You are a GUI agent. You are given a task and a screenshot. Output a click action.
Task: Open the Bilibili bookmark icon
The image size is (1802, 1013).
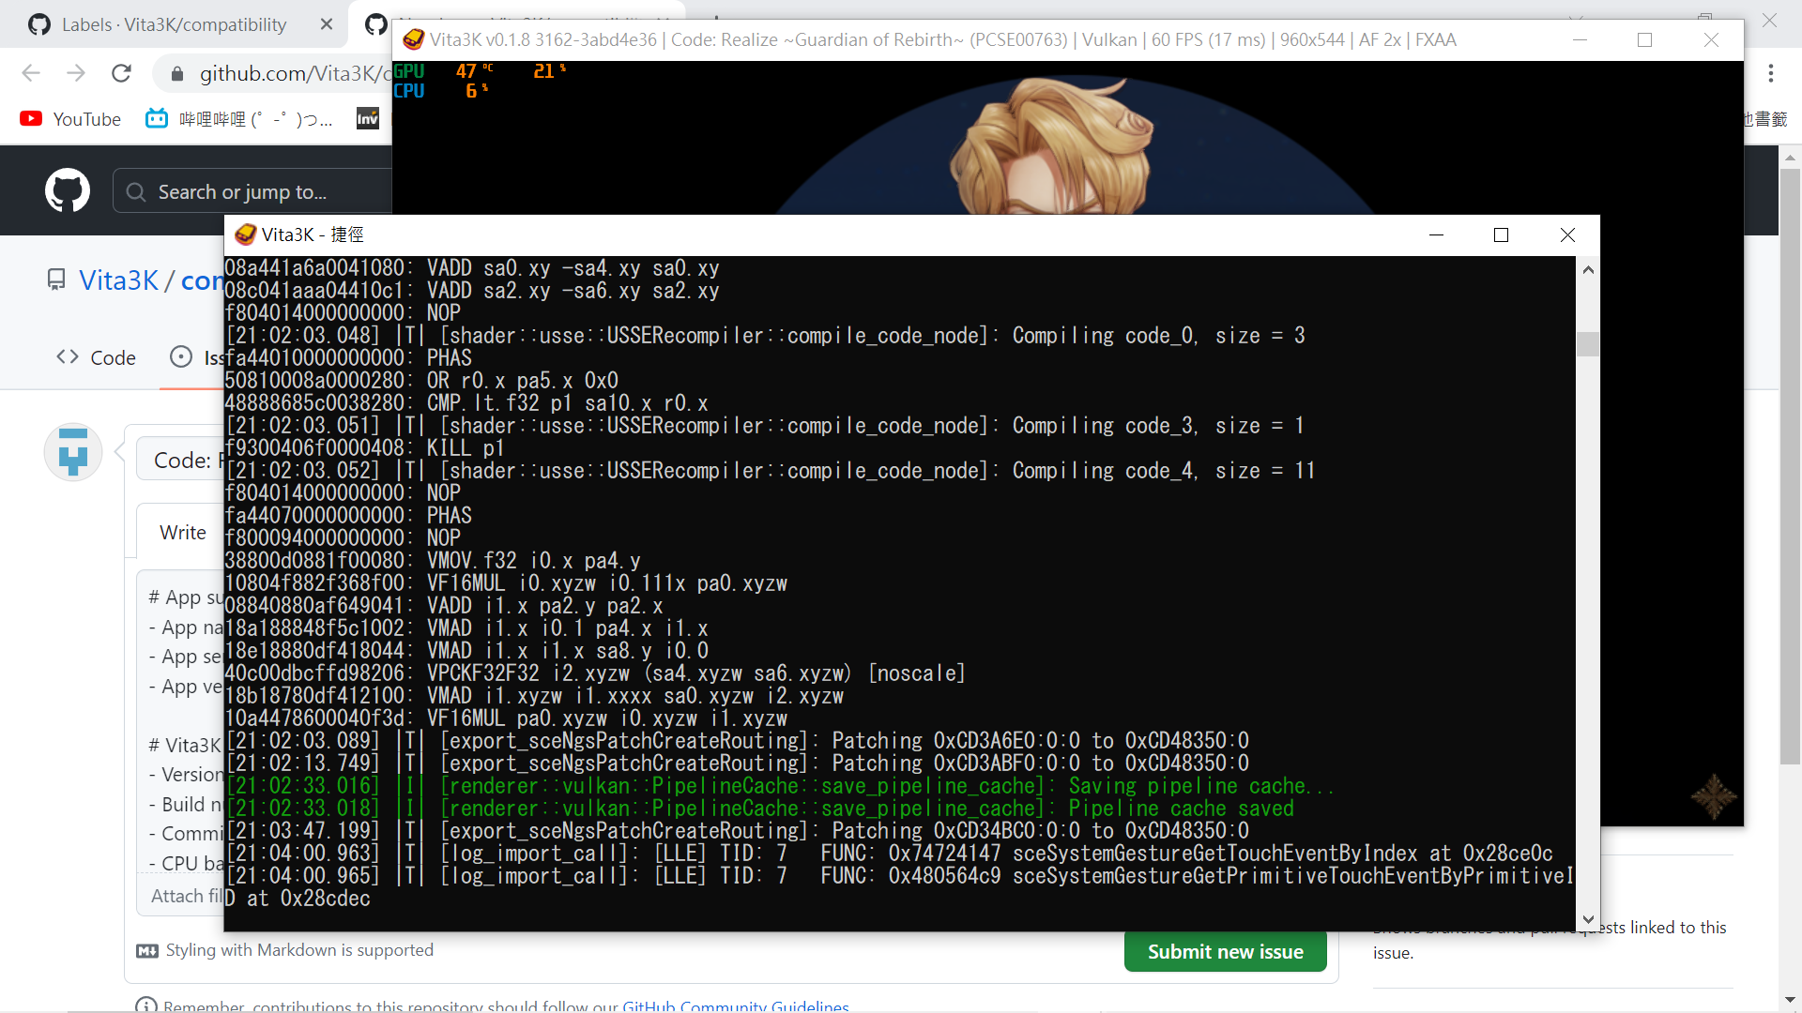pyautogui.click(x=157, y=119)
